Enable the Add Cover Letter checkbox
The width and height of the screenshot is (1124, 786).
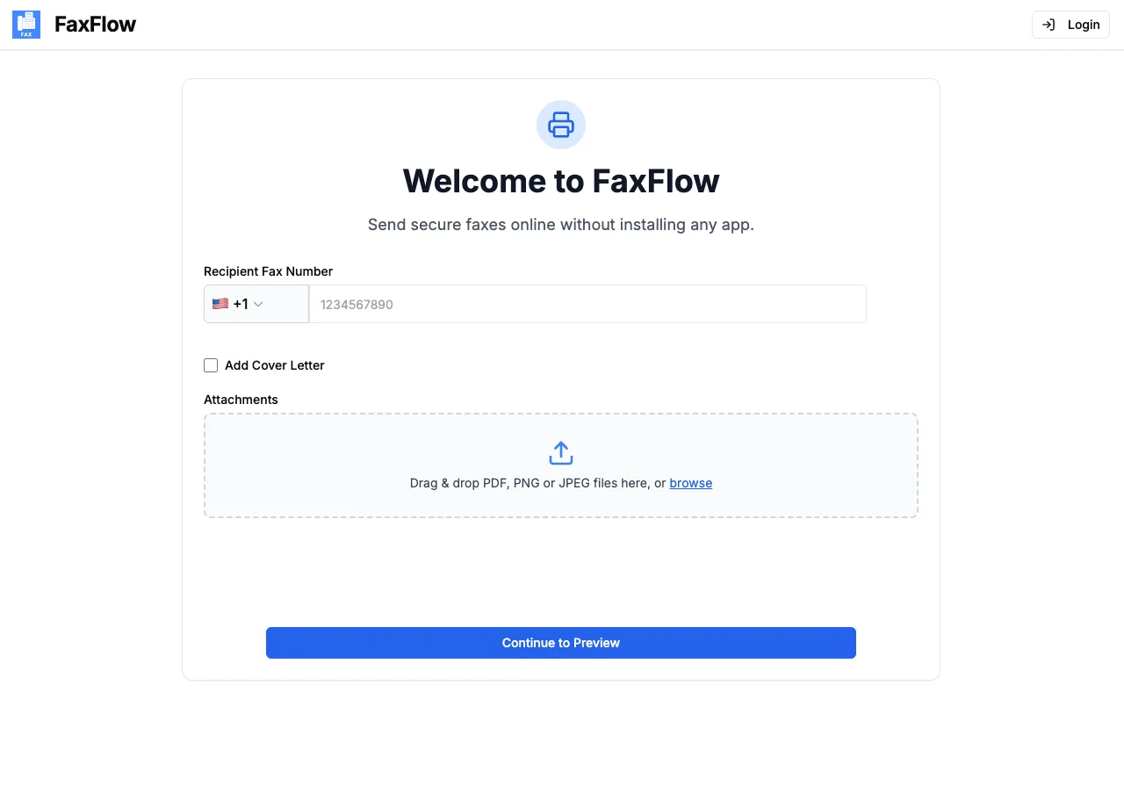point(211,364)
